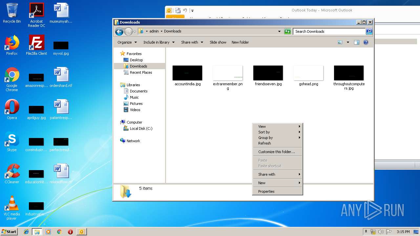Open the New submenu
Image resolution: width=420 pixels, height=236 pixels.
[277, 183]
